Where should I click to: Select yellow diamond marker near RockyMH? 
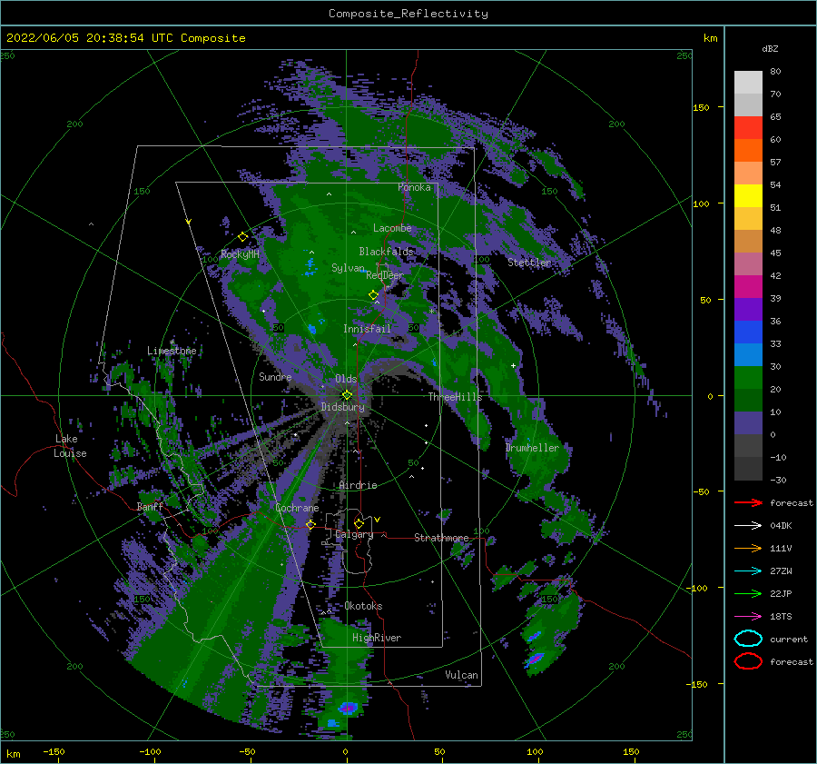point(242,237)
